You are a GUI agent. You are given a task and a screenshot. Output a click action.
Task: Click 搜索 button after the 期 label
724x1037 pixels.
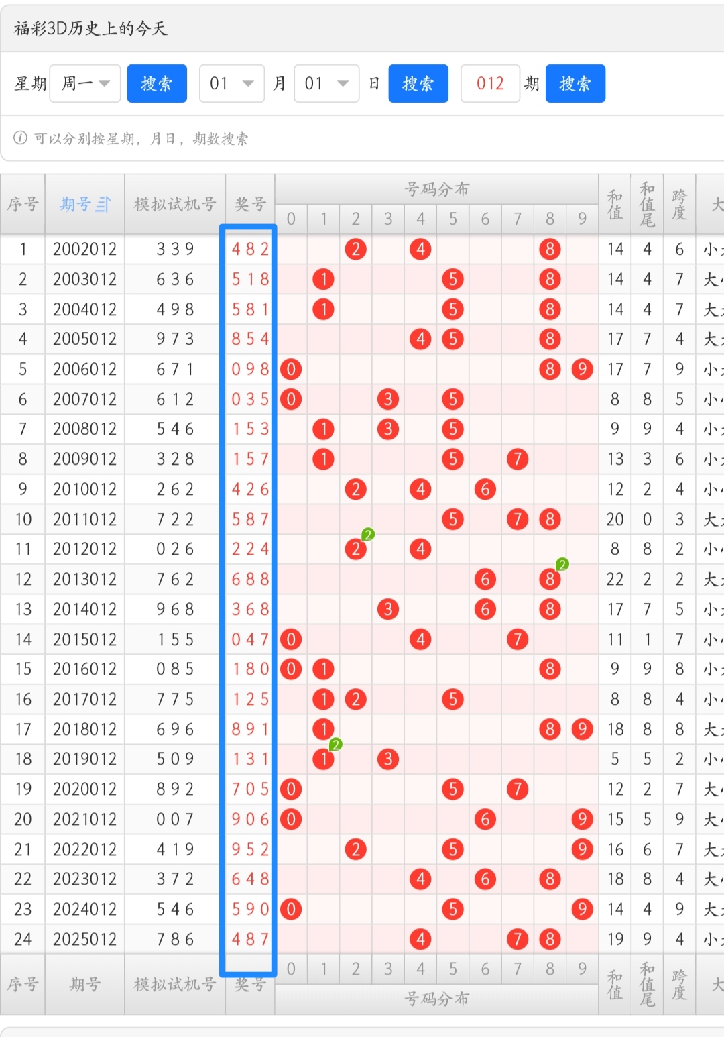(575, 83)
